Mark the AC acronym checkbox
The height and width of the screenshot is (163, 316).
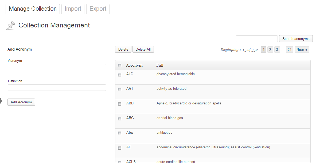[119, 148]
